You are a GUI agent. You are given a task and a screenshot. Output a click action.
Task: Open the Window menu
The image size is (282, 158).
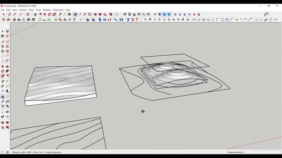pyautogui.click(x=47, y=10)
